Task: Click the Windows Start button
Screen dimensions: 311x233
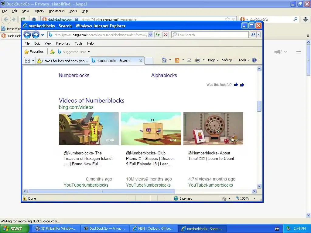Action: coord(14,228)
